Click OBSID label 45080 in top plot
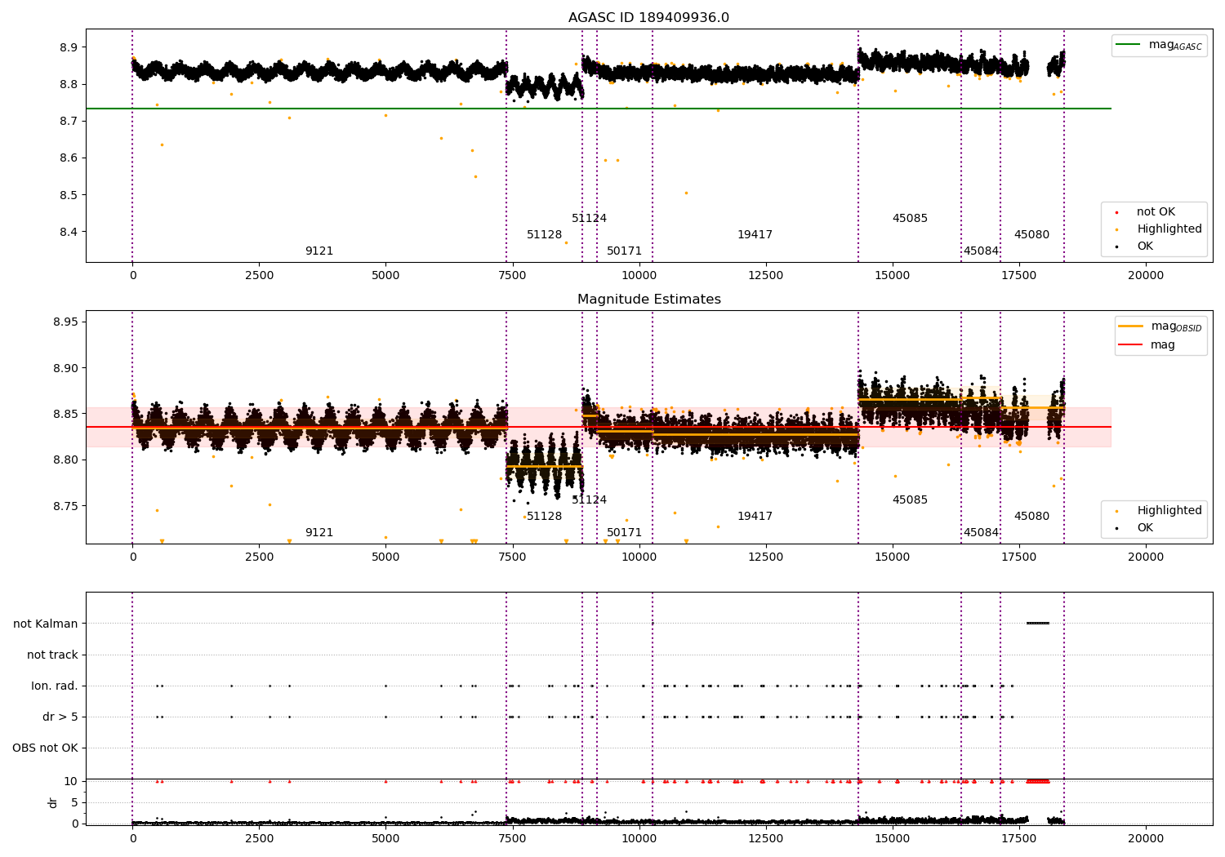 [1031, 235]
